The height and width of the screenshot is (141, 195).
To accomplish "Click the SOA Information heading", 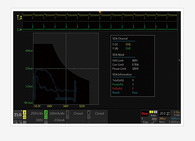I will [122, 75].
